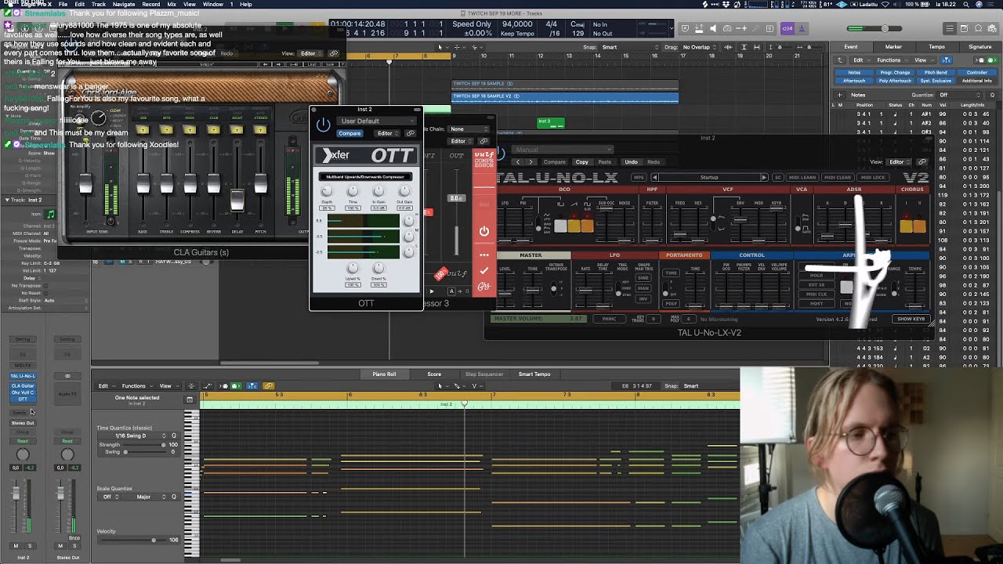Select the TWITCH SEP 19 SAMPLE V2 region
Viewport: 1003px width, 564px height.
pos(565,97)
